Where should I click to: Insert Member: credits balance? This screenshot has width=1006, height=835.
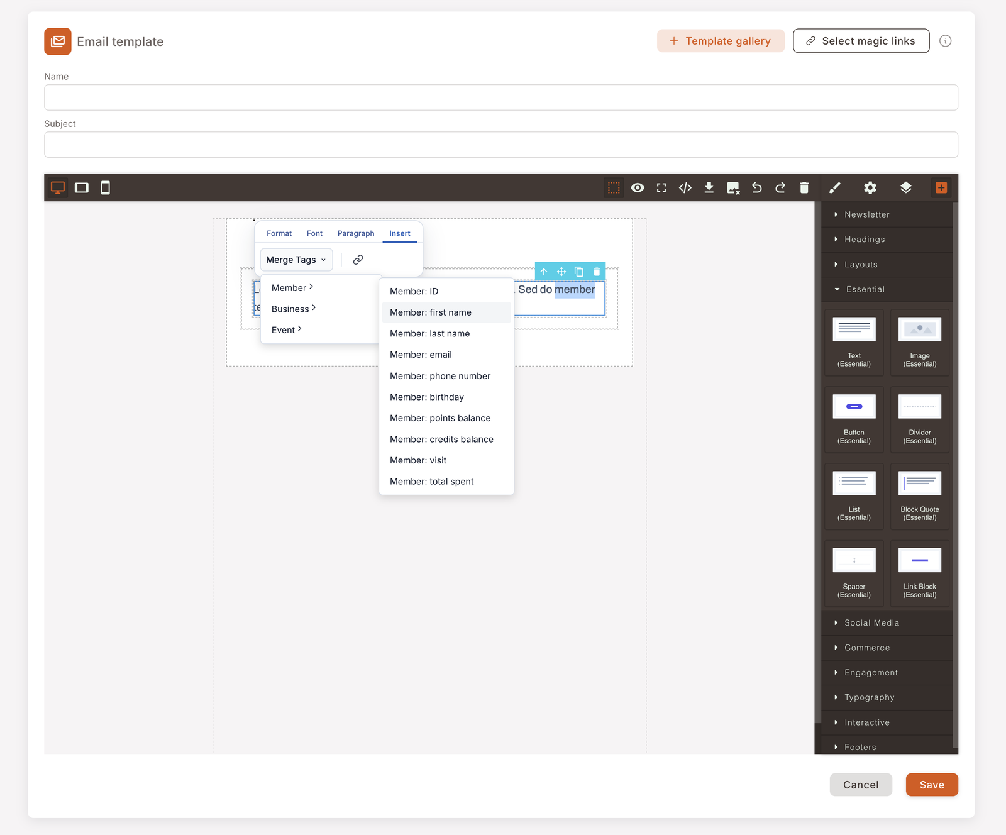pyautogui.click(x=446, y=439)
